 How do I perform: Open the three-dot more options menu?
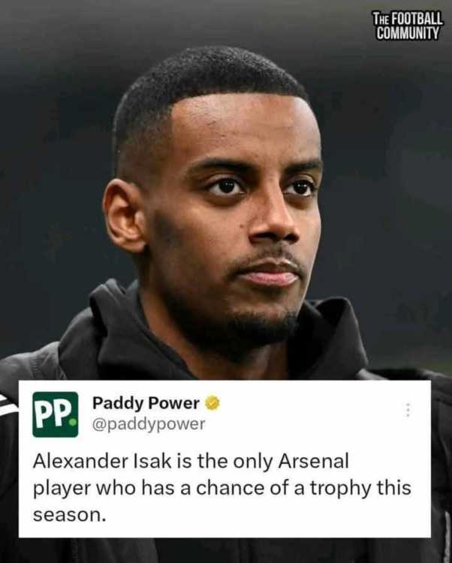(x=408, y=409)
